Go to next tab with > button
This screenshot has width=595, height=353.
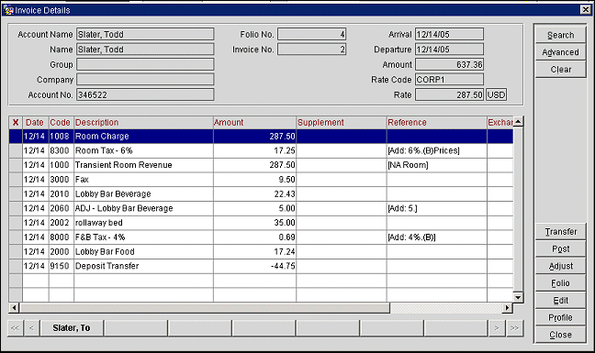coord(497,328)
